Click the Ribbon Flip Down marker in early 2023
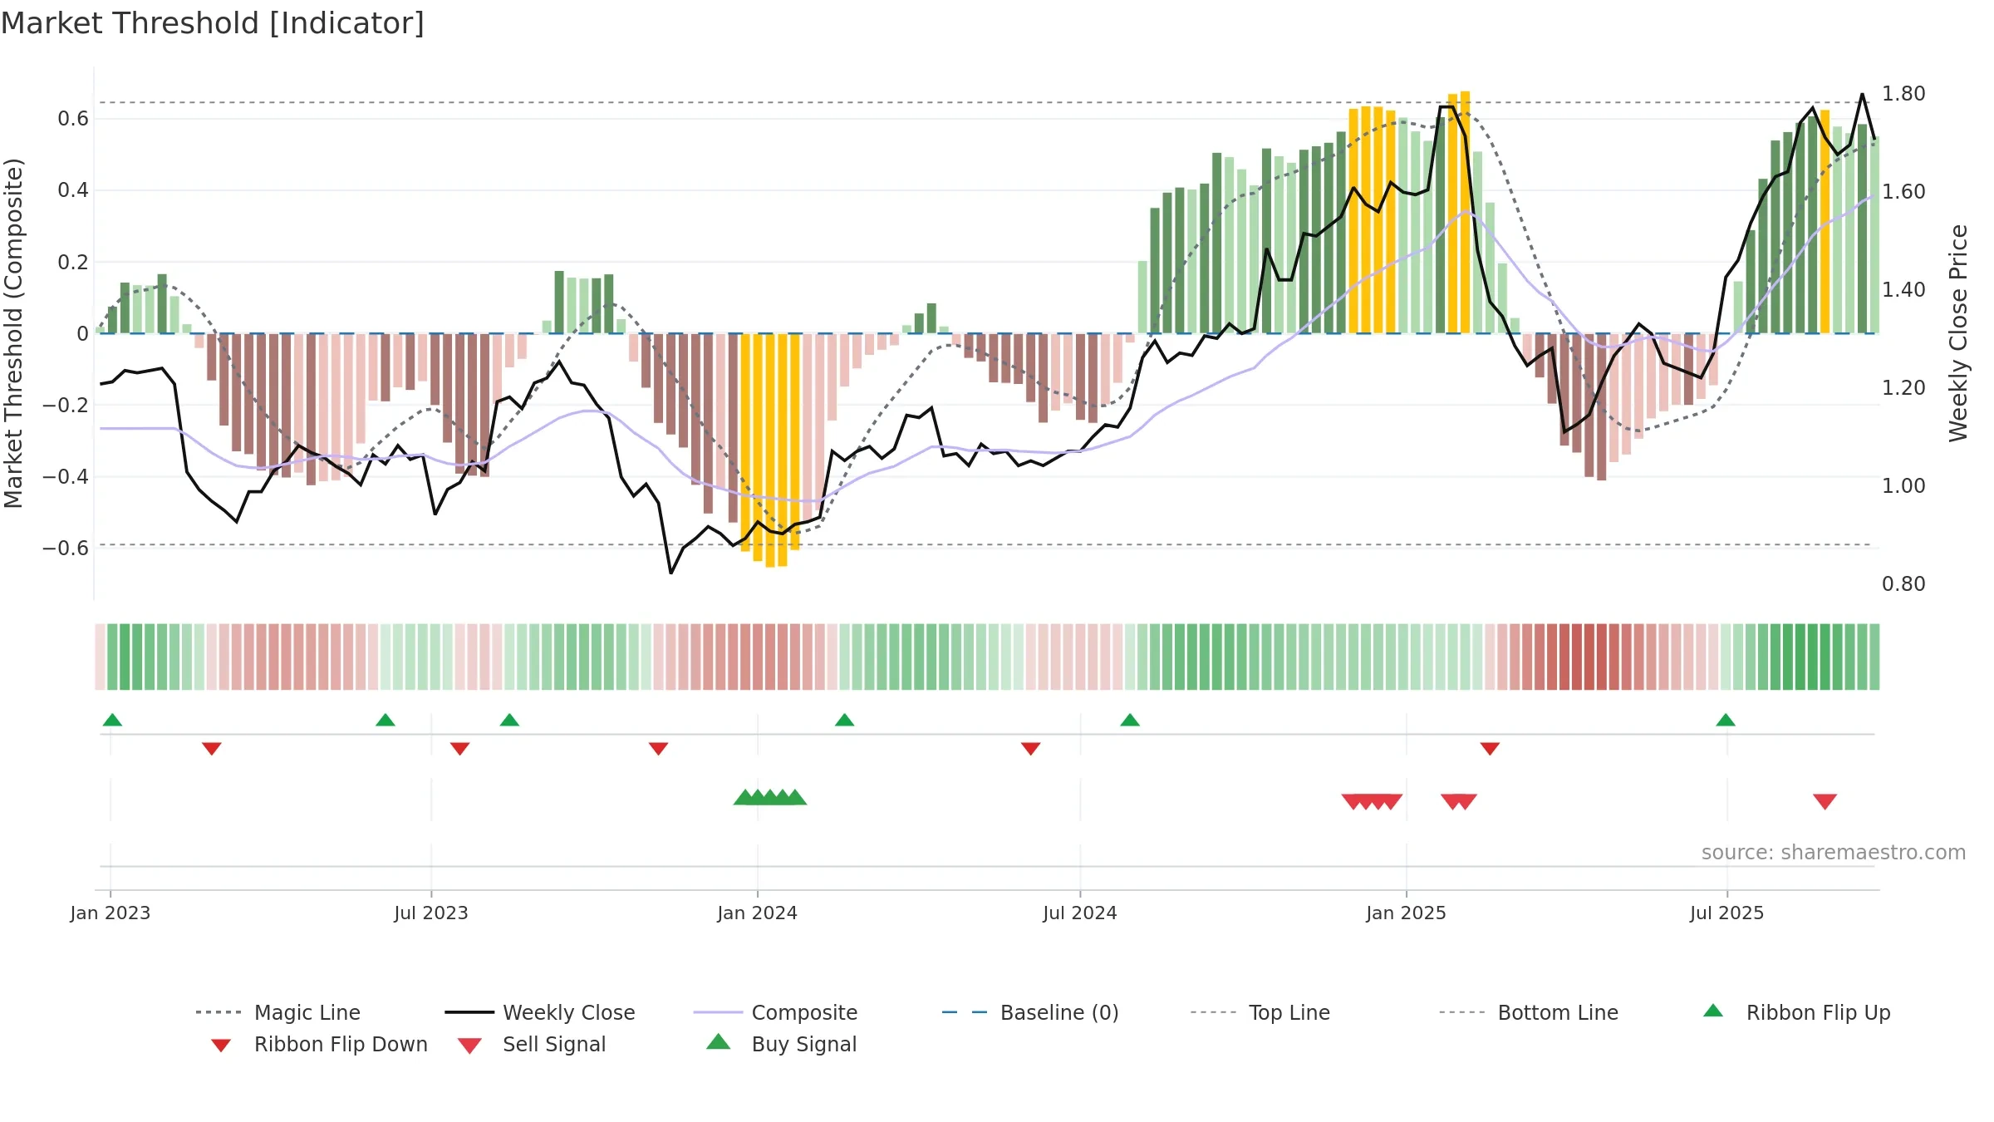Viewport: 1994px width, 1122px height. (x=212, y=749)
